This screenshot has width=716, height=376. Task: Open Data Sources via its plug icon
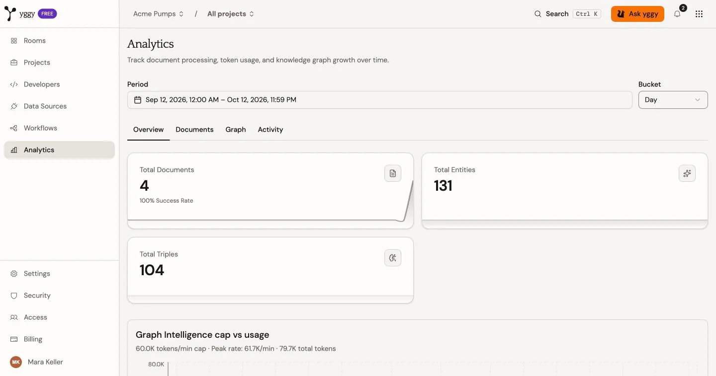14,106
